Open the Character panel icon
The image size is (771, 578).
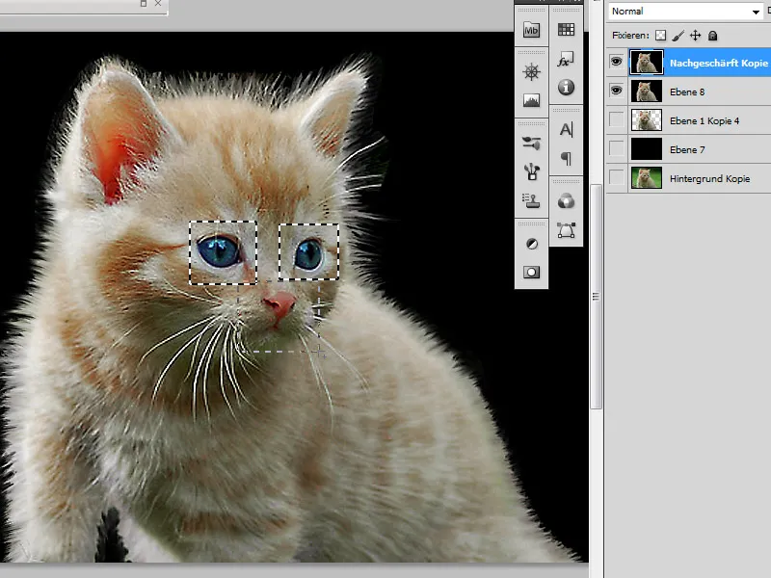(566, 129)
